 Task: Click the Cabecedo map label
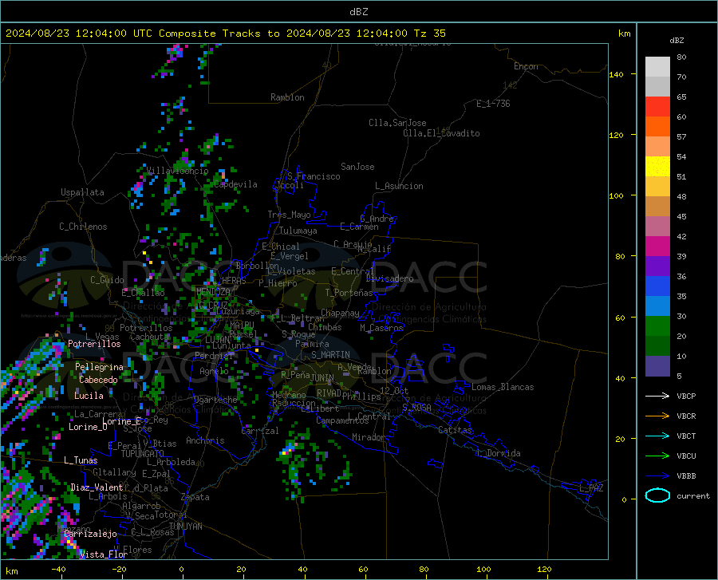point(98,380)
